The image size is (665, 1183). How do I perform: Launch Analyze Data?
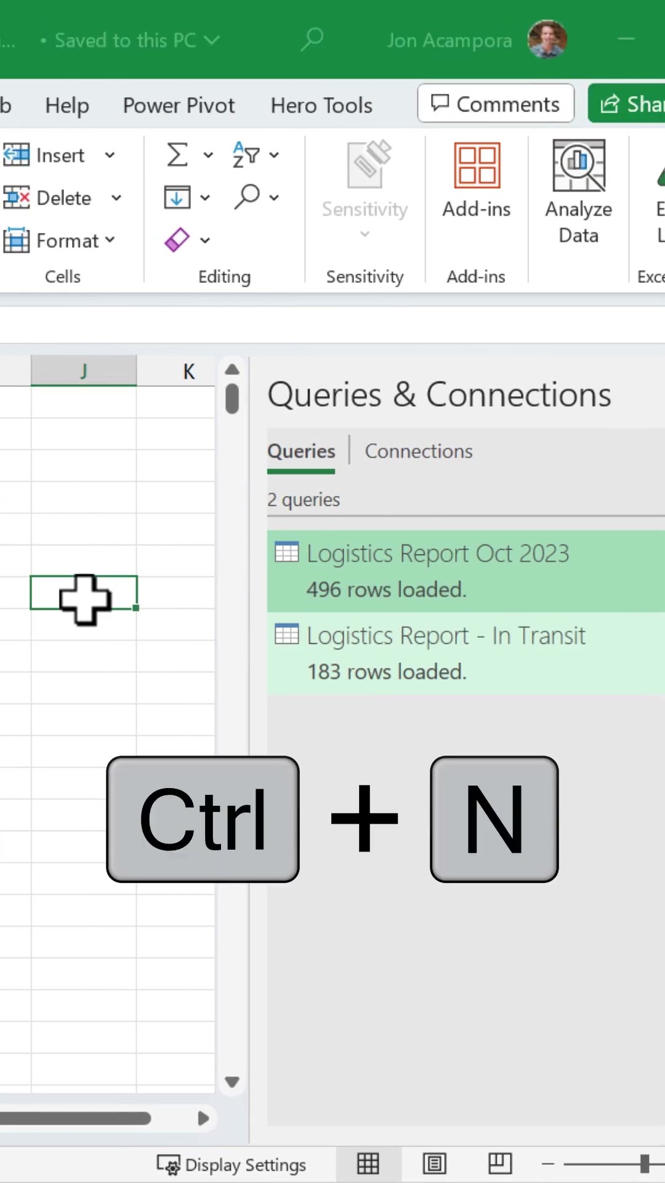[578, 192]
